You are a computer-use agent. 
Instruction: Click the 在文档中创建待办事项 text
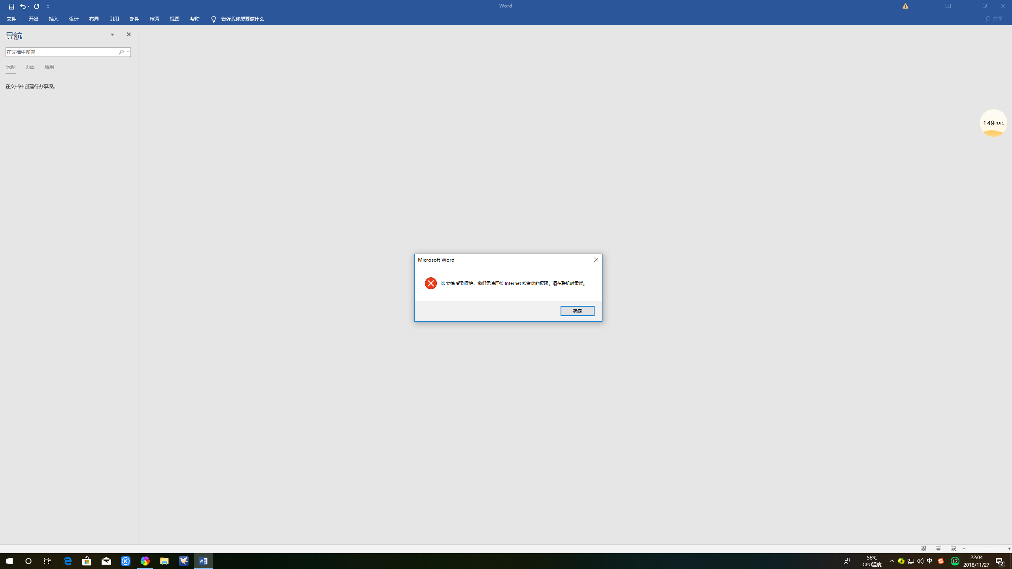[30, 86]
